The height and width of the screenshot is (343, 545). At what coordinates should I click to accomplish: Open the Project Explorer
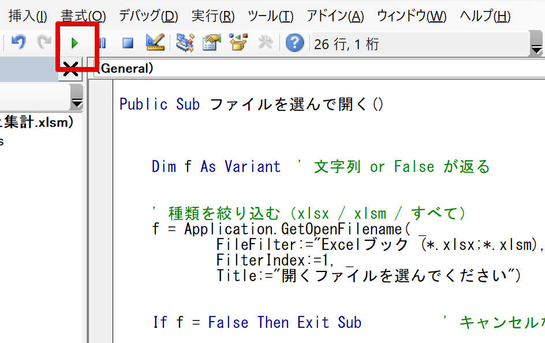click(185, 42)
